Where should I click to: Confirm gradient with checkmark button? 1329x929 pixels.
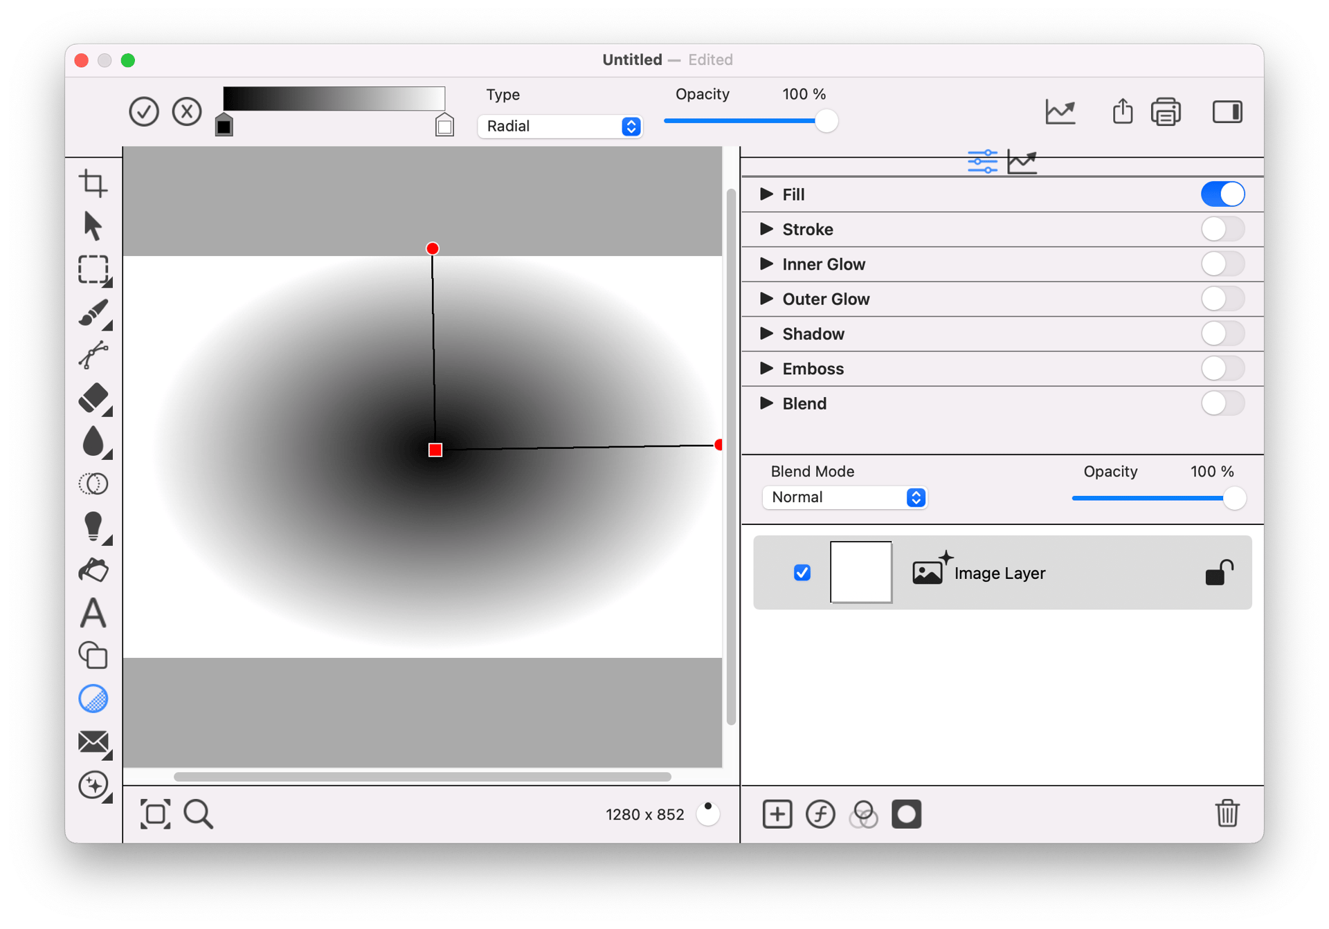pyautogui.click(x=144, y=111)
